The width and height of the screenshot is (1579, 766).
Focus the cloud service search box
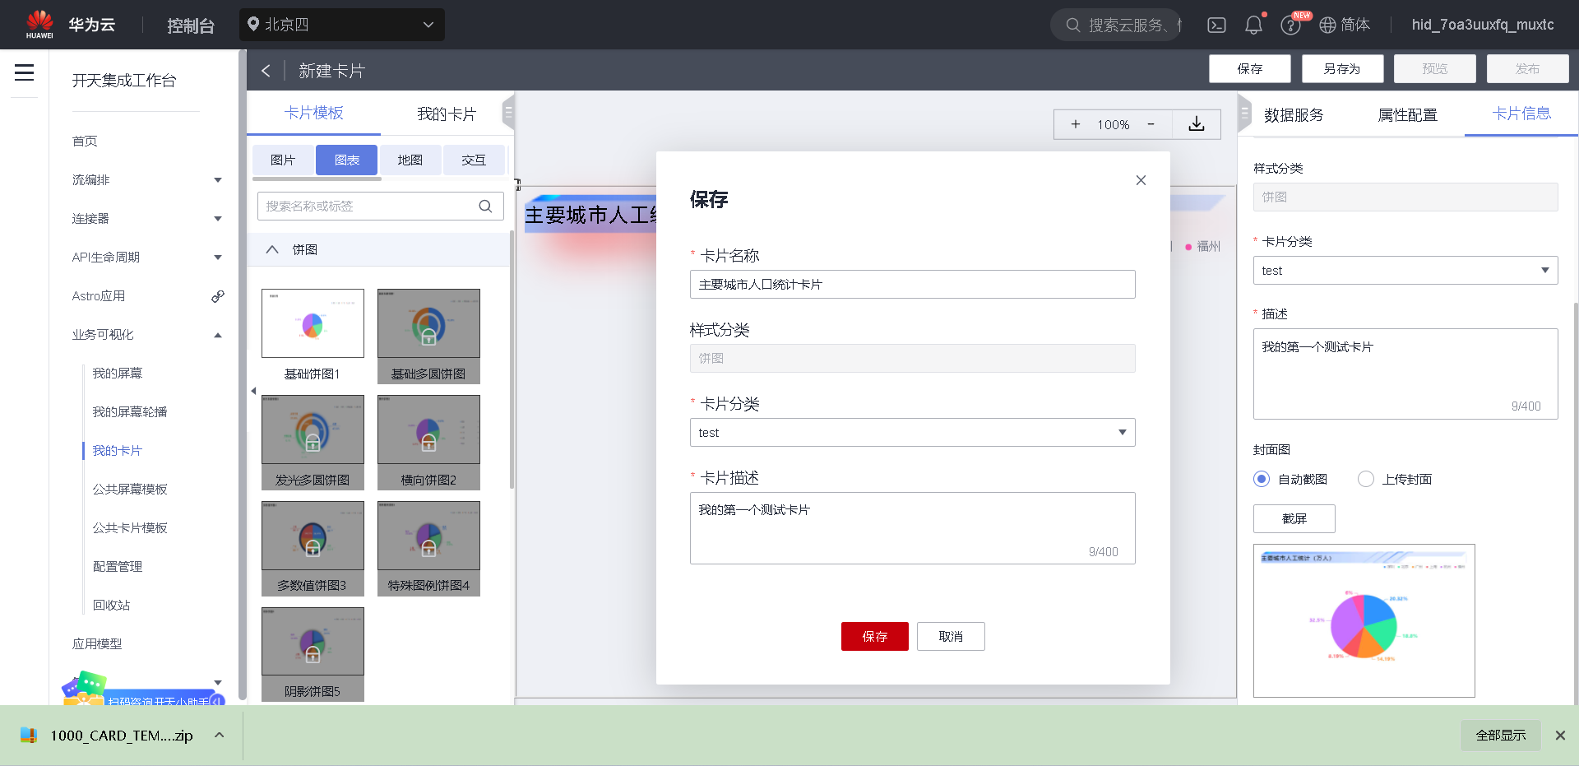(1115, 26)
